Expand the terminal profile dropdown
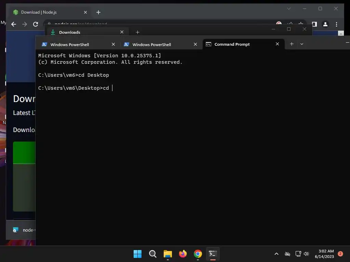Viewport: 350px width, 262px height. [302, 44]
